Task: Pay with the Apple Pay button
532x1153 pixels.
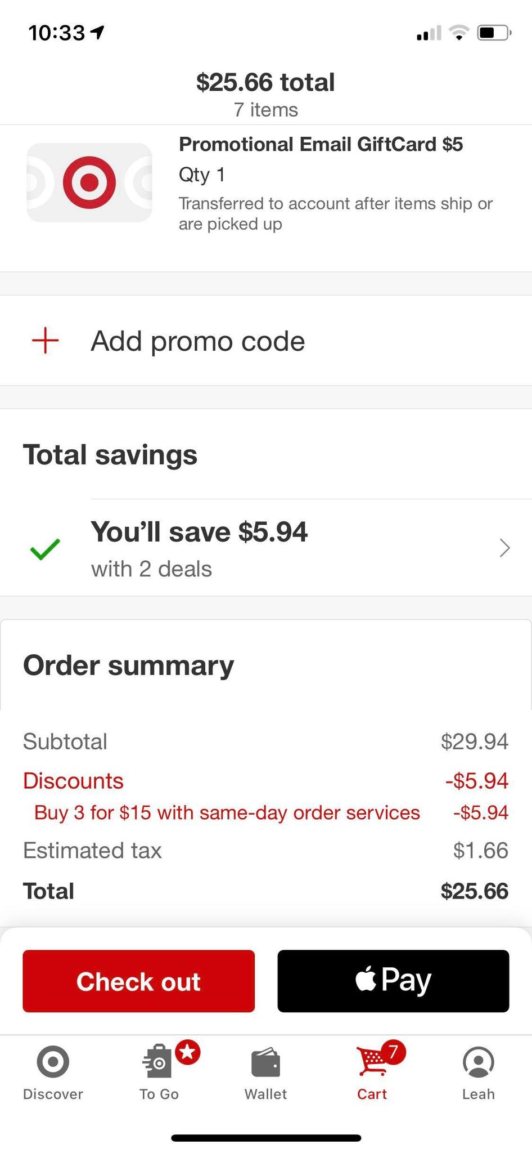Action: click(x=393, y=981)
